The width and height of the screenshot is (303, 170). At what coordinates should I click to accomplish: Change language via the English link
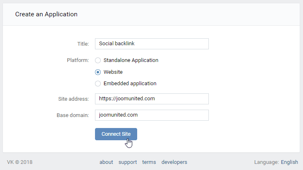tap(289, 162)
